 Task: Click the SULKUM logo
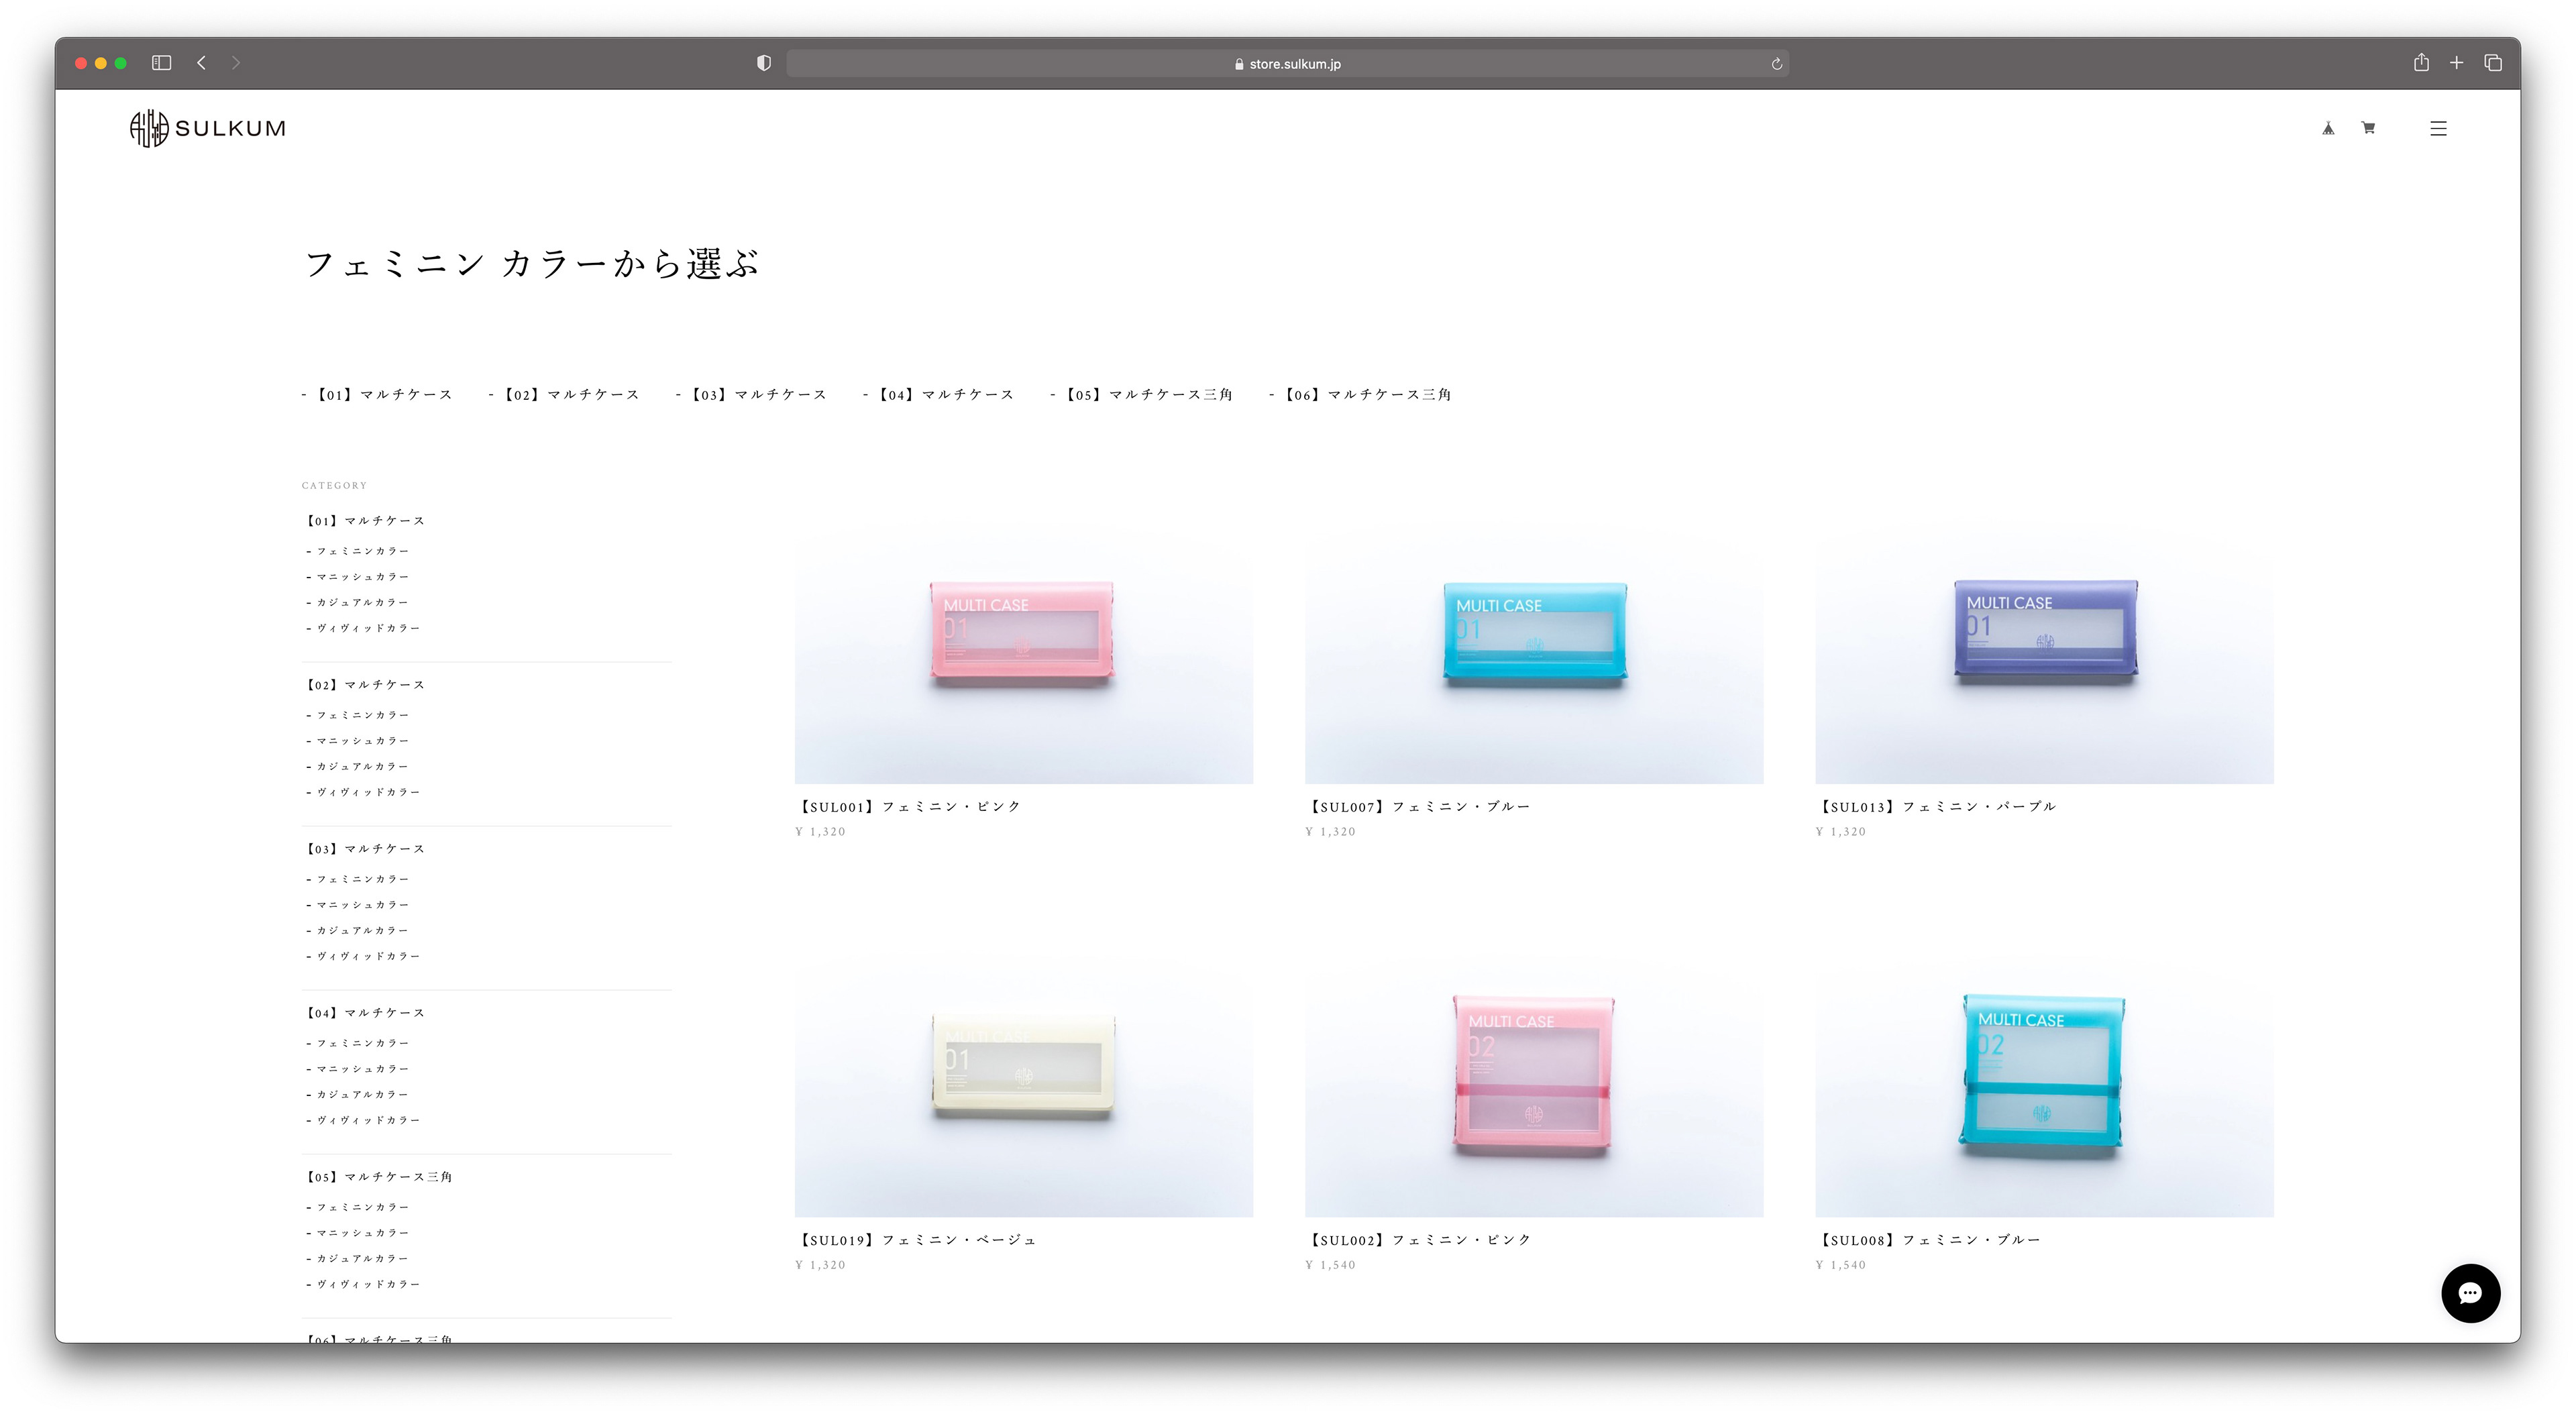pos(208,128)
